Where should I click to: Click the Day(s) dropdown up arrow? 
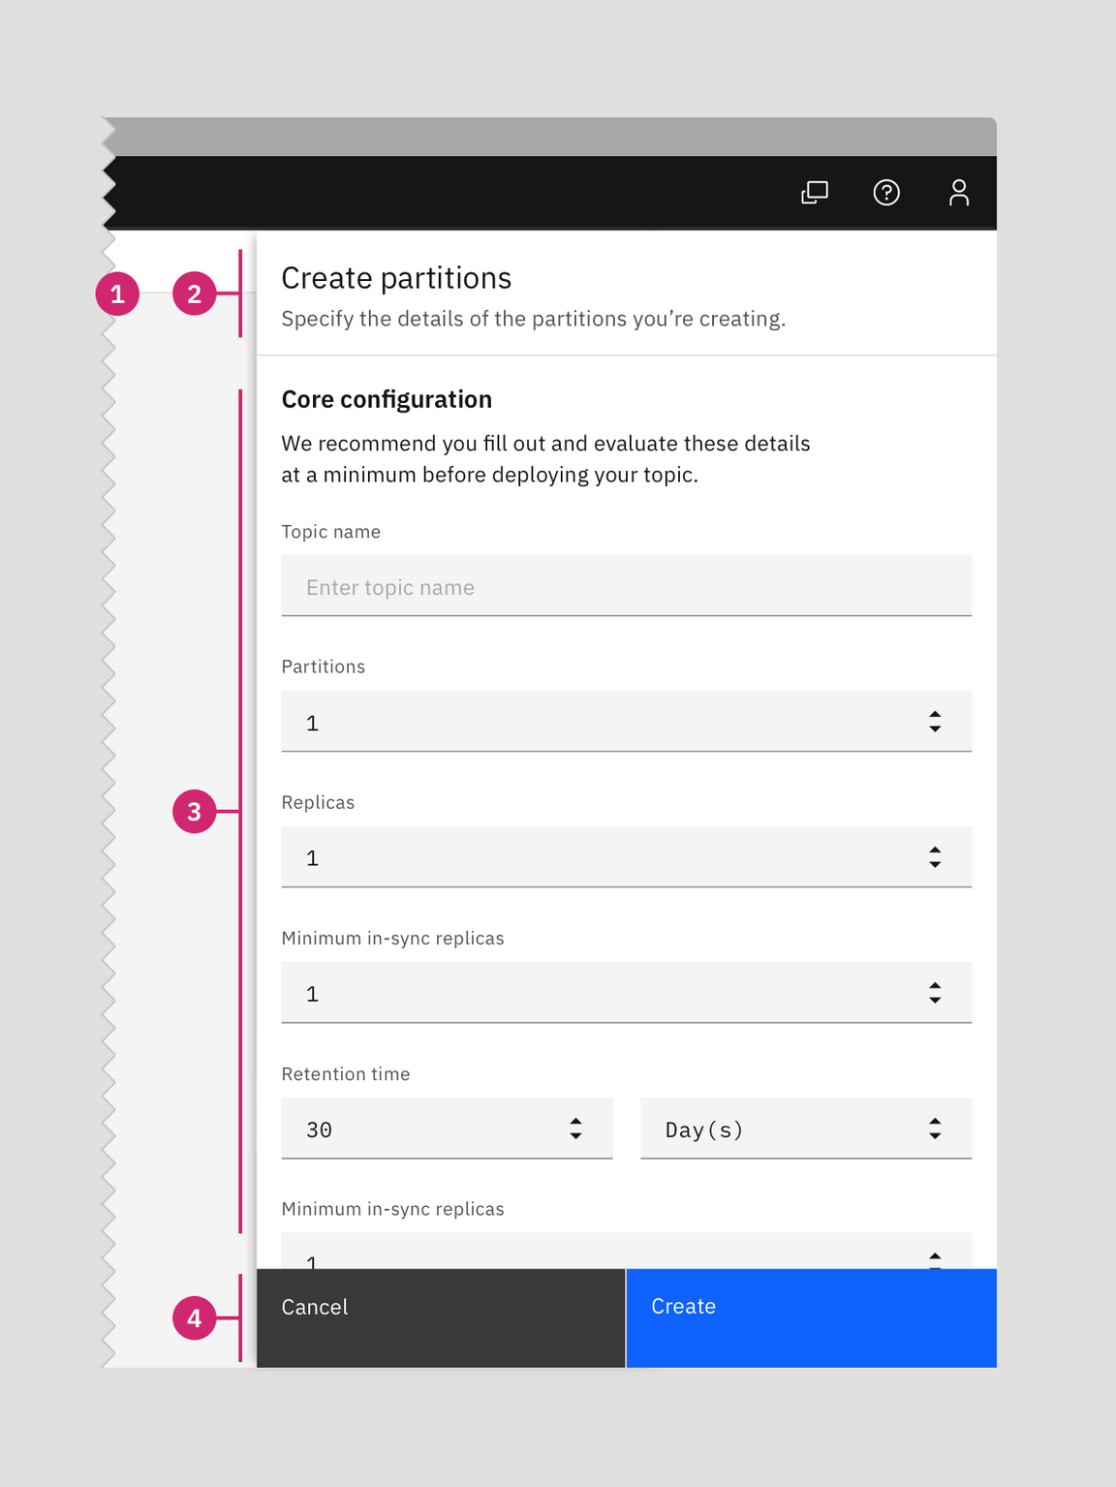(x=935, y=1122)
